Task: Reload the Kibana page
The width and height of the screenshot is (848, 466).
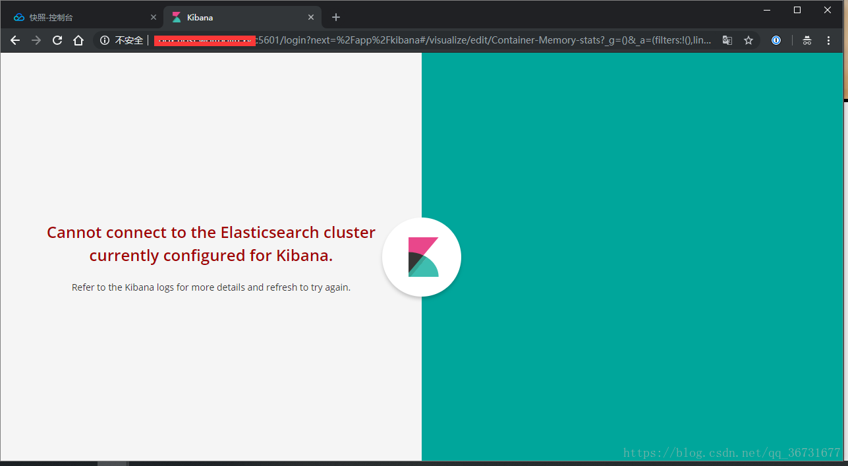Action: point(57,40)
